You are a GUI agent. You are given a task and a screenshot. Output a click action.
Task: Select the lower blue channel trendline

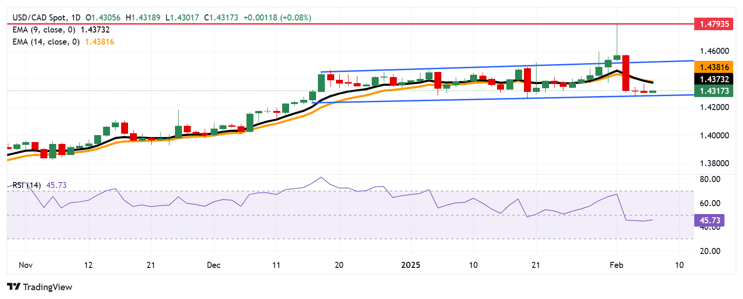(504, 98)
